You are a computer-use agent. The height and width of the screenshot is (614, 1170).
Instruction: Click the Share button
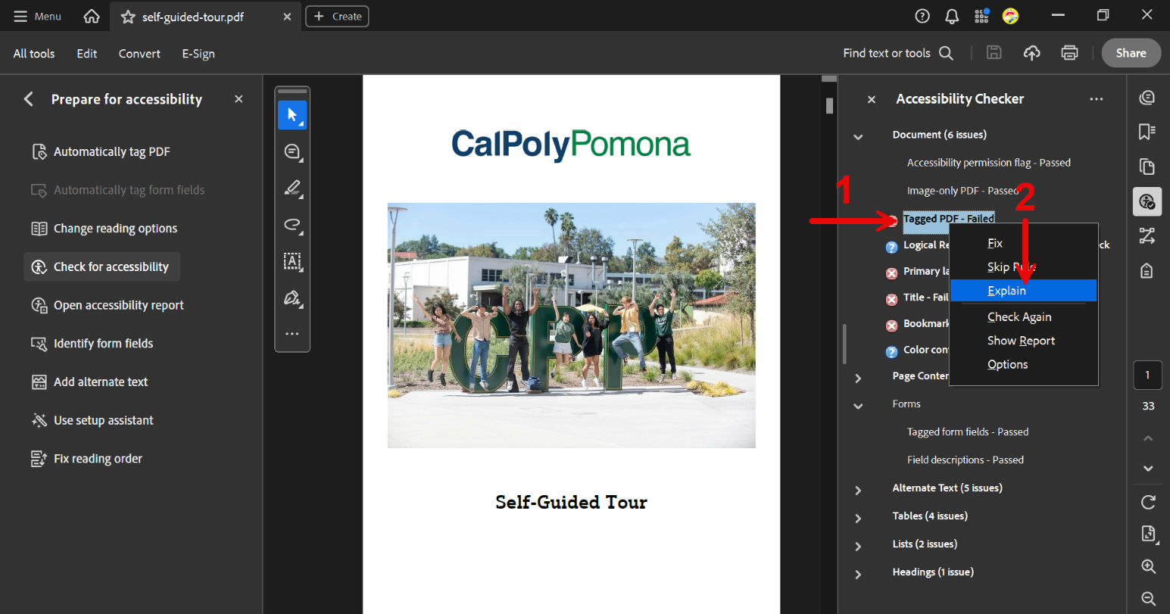pyautogui.click(x=1131, y=53)
